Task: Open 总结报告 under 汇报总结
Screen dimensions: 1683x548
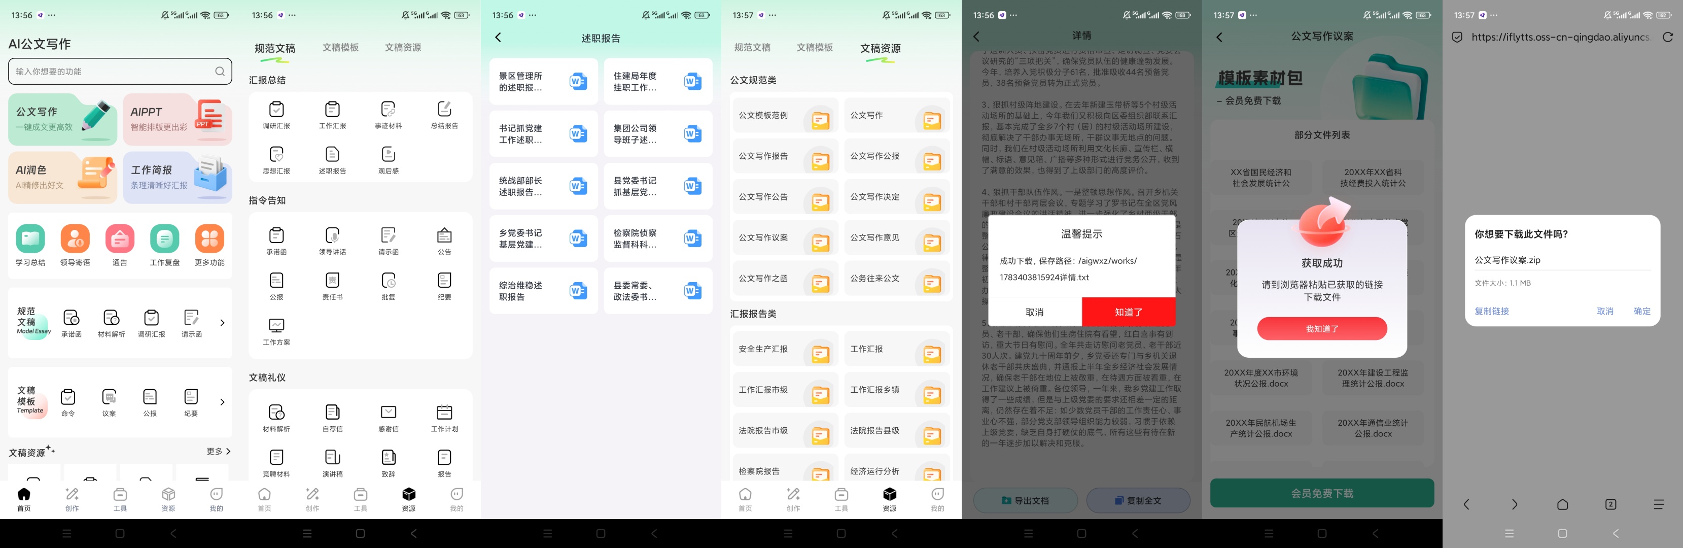Action: pos(444,115)
